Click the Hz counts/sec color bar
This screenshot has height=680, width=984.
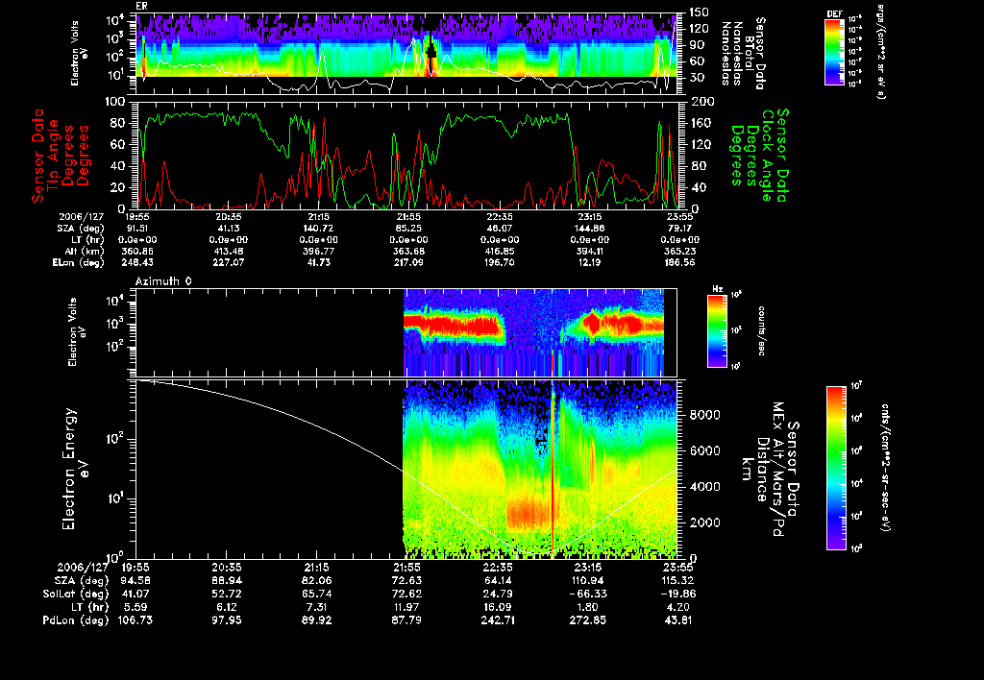[717, 331]
